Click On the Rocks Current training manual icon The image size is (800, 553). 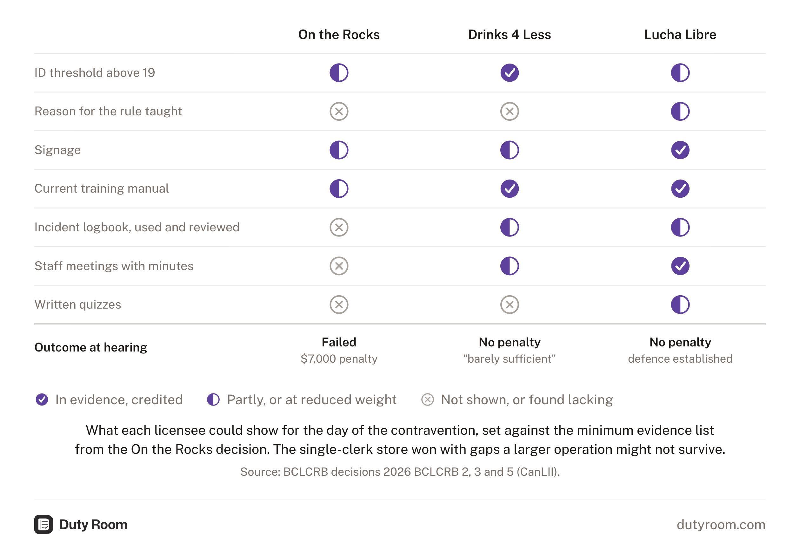point(339,188)
